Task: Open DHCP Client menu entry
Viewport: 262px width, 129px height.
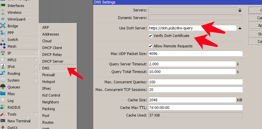Action: tap(58, 48)
